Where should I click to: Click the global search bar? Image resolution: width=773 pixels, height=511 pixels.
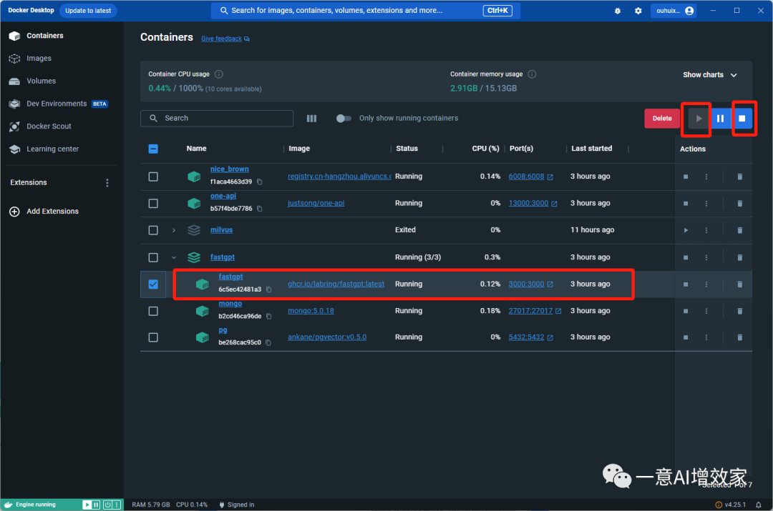(x=365, y=10)
